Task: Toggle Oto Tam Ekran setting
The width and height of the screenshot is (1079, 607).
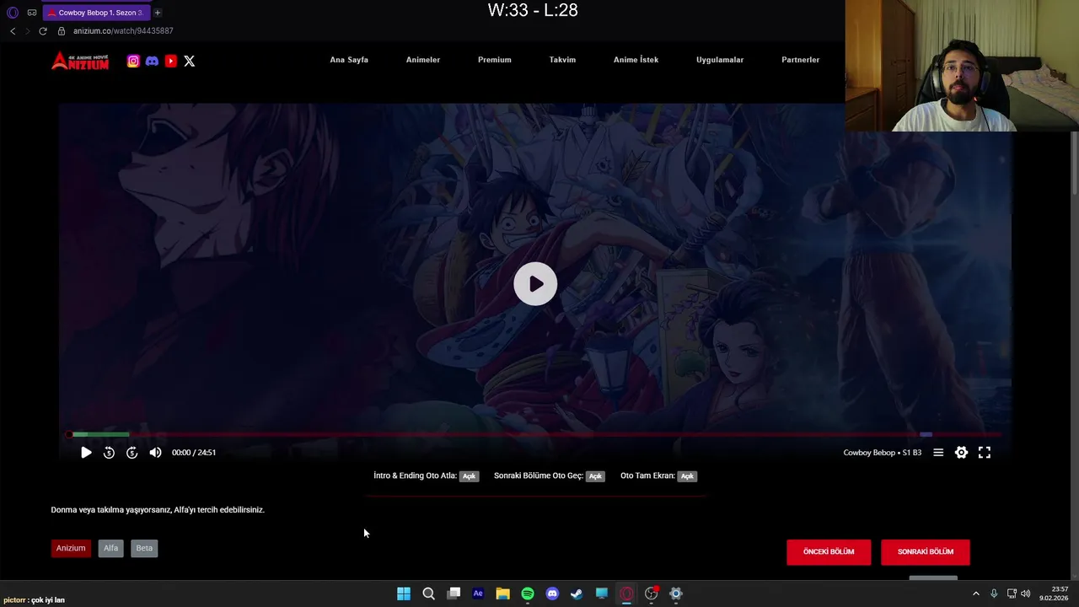Action: point(687,476)
